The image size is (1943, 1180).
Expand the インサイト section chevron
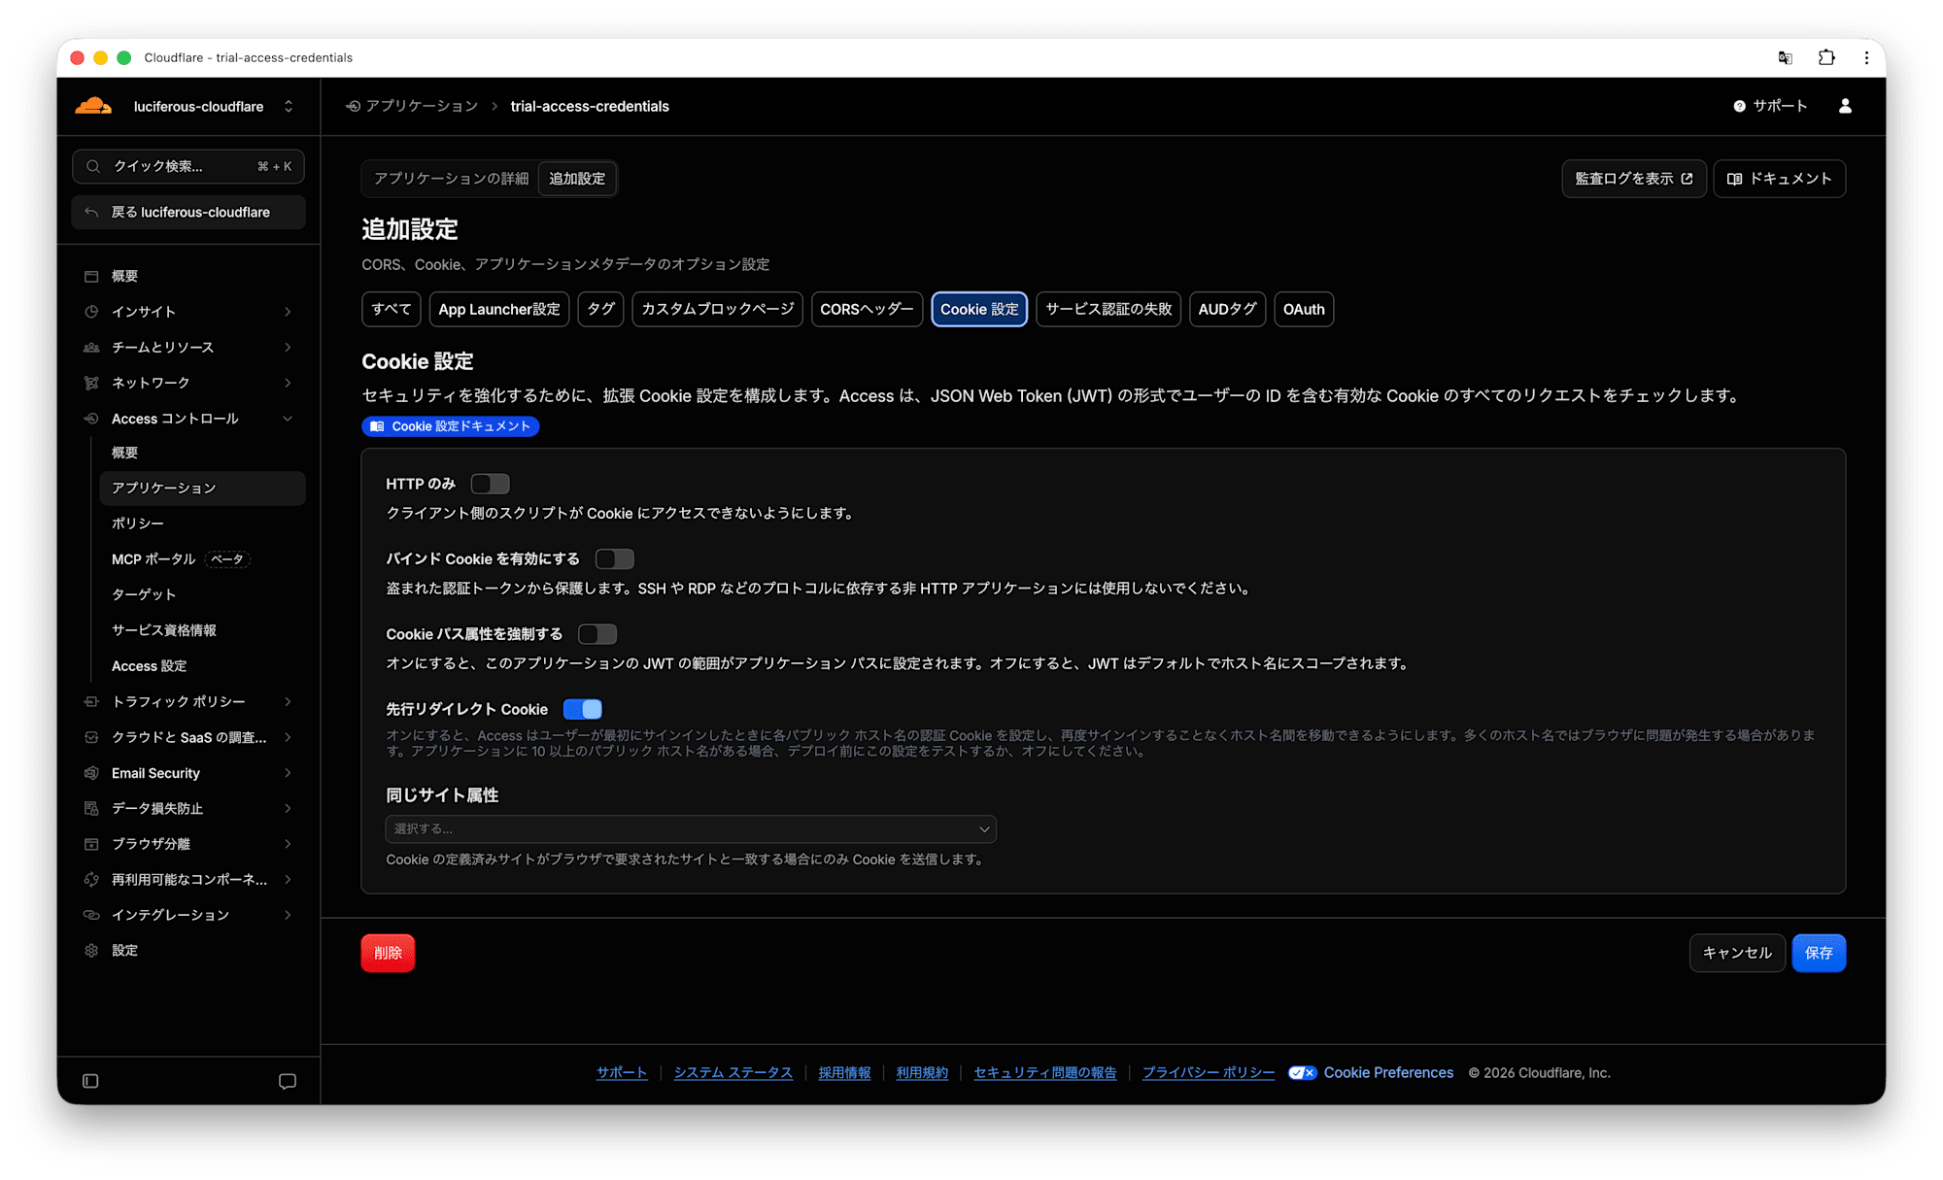tap(288, 312)
